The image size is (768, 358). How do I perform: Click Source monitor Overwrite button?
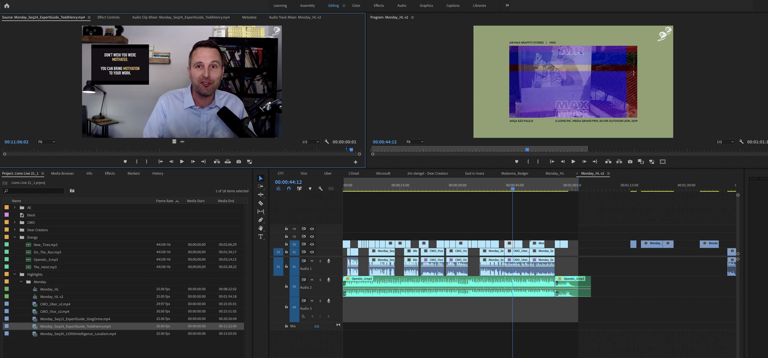[228, 161]
